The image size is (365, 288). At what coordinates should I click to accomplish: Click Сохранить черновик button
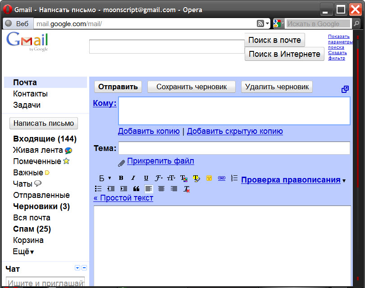tap(192, 87)
